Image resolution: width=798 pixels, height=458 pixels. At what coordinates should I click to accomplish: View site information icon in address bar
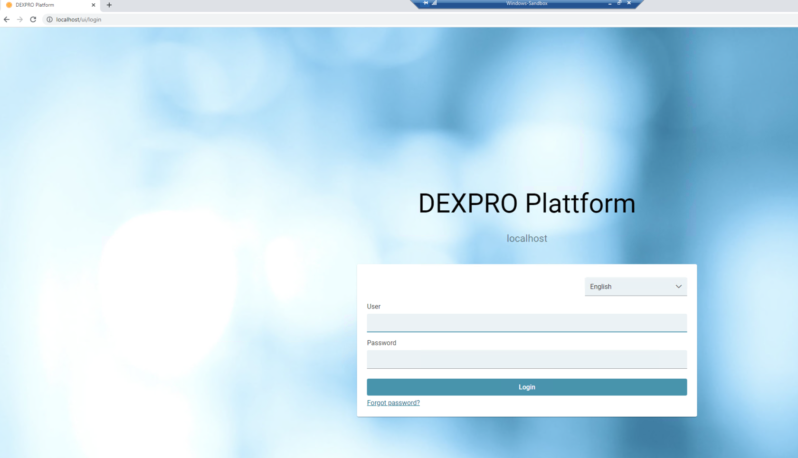click(x=49, y=19)
